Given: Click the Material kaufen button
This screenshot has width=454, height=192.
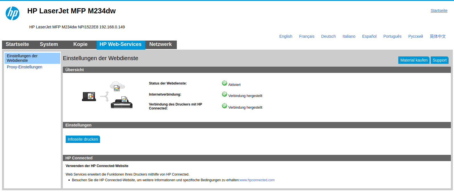Looking at the screenshot, I should pos(414,60).
